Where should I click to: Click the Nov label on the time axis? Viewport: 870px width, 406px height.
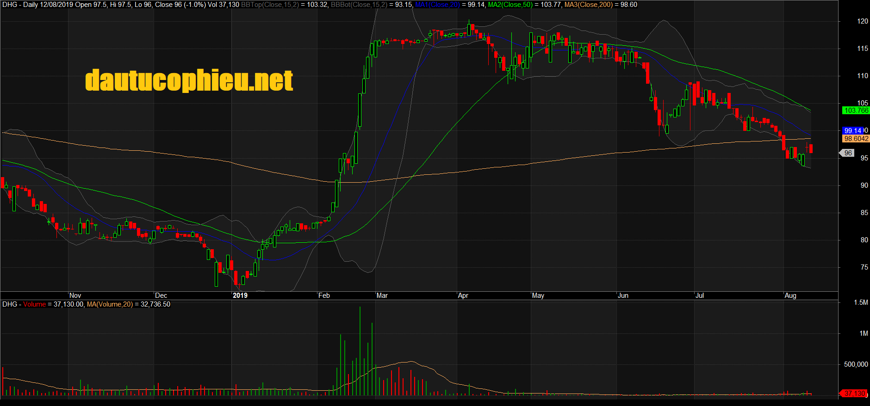75,295
